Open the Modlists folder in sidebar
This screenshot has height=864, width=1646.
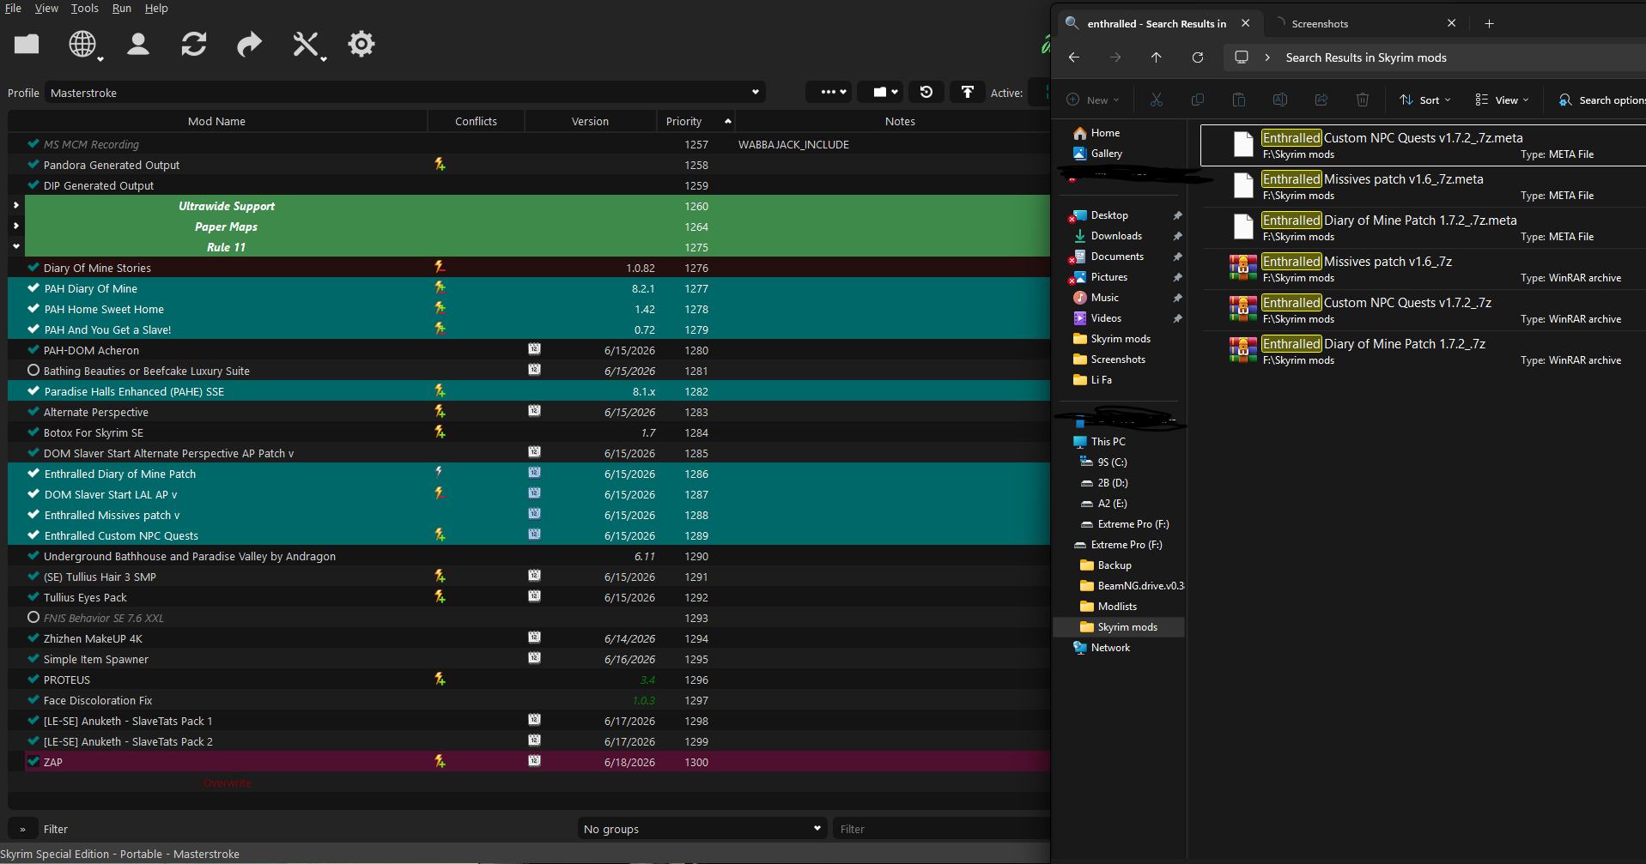coord(1117,607)
